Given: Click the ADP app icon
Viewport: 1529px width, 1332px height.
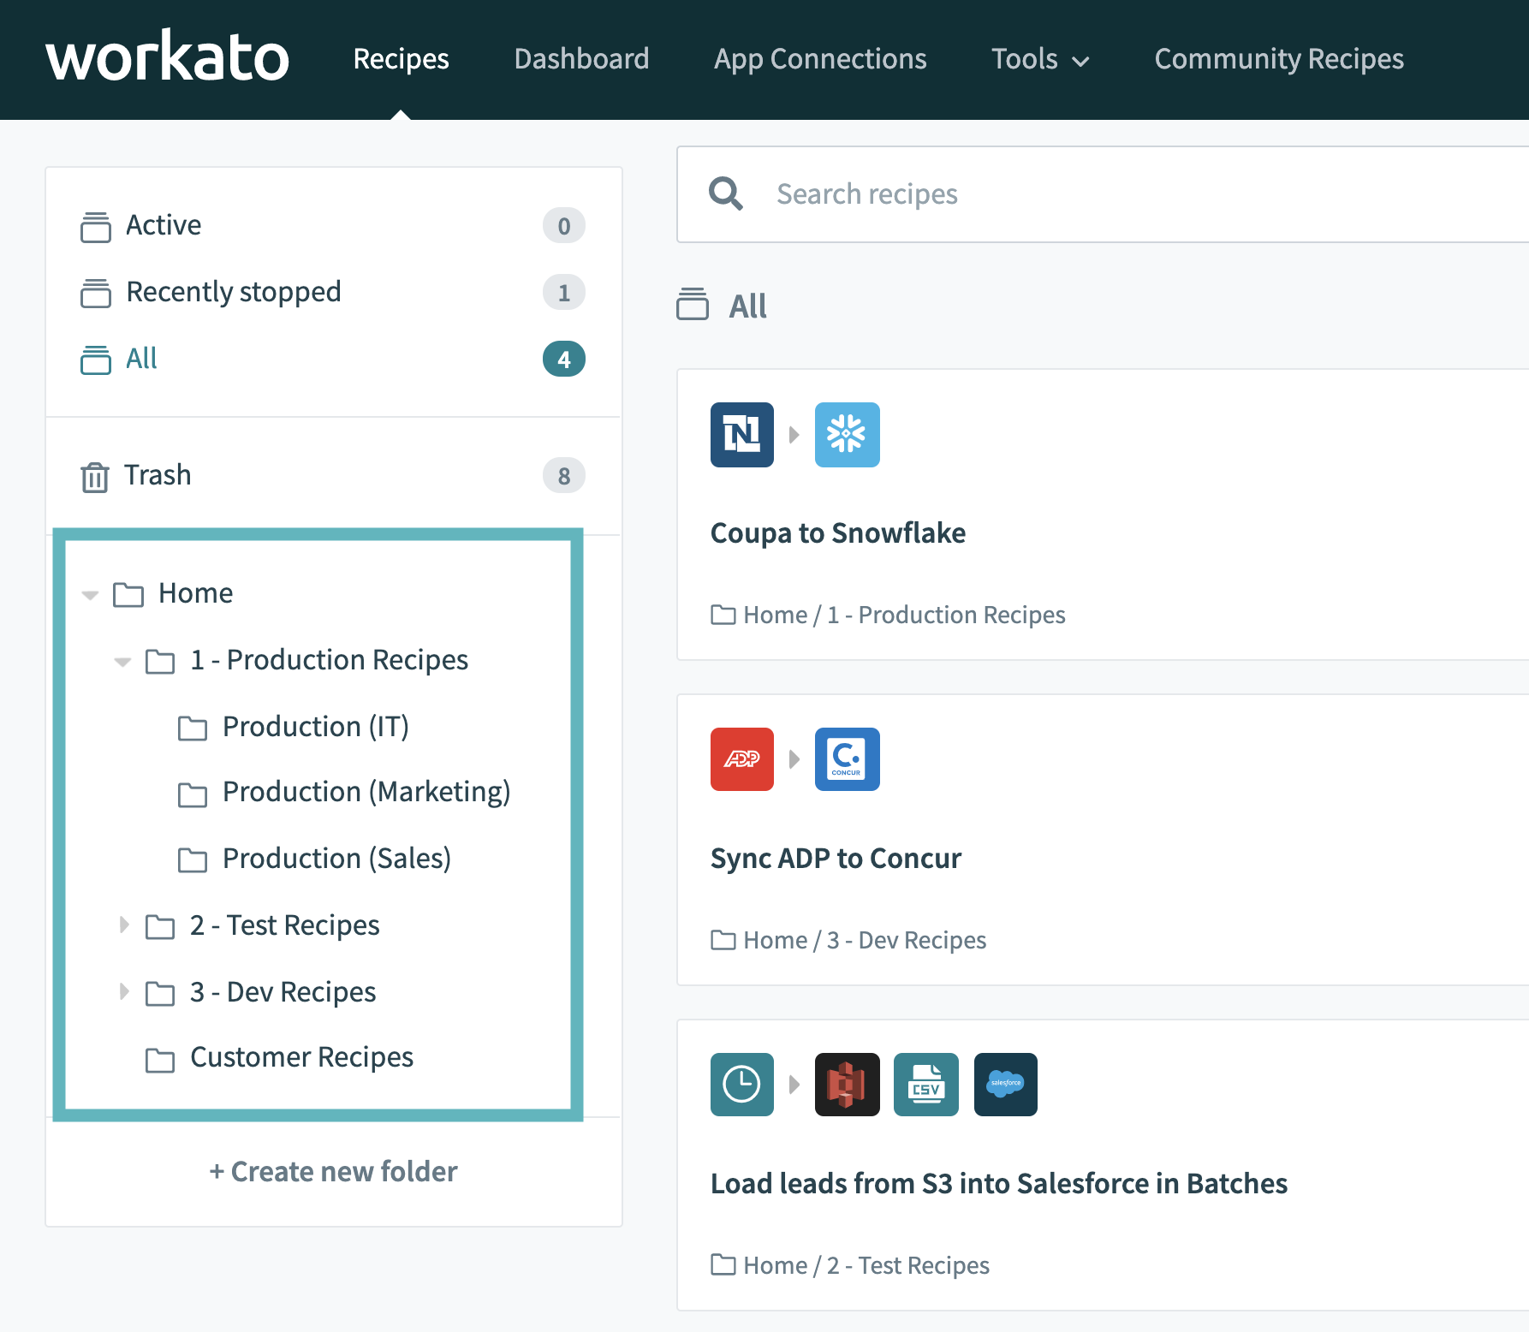Looking at the screenshot, I should click(742, 759).
